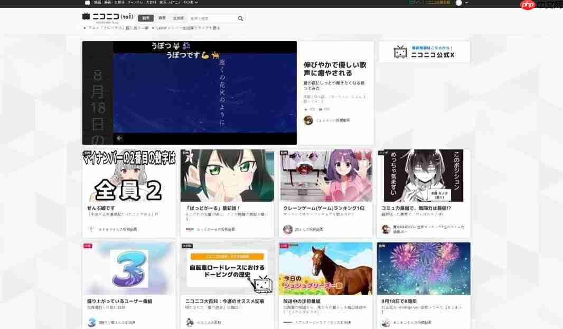Click the magnifier search icon
Screen dimensions: 563x329
pos(240,18)
